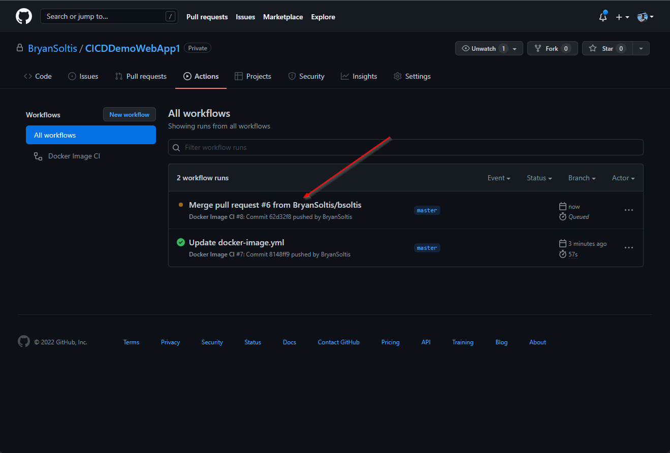Screen dimensions: 670x453
Task: Switch to the Insights tab
Action: tap(359, 76)
